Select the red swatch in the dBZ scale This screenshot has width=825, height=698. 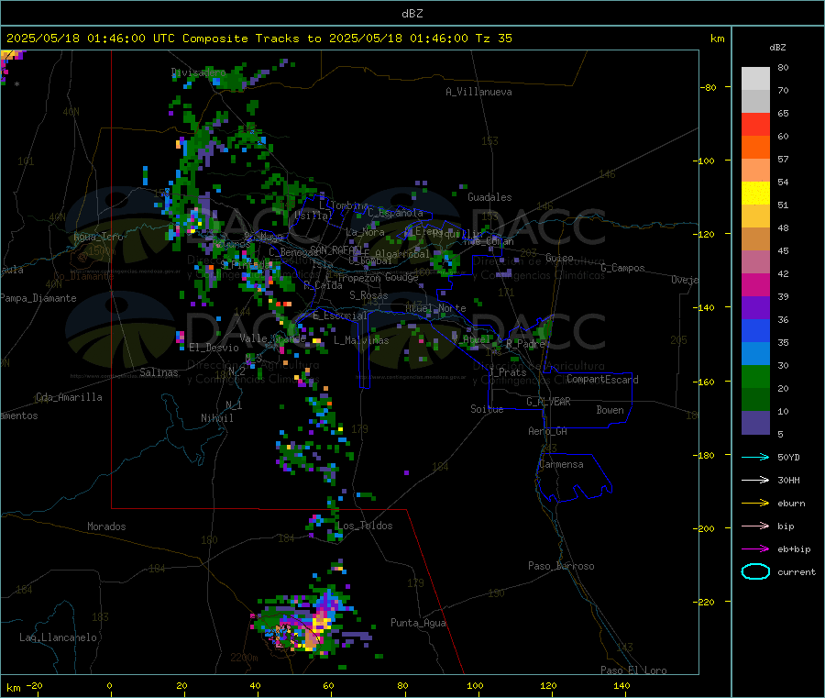pos(755,124)
